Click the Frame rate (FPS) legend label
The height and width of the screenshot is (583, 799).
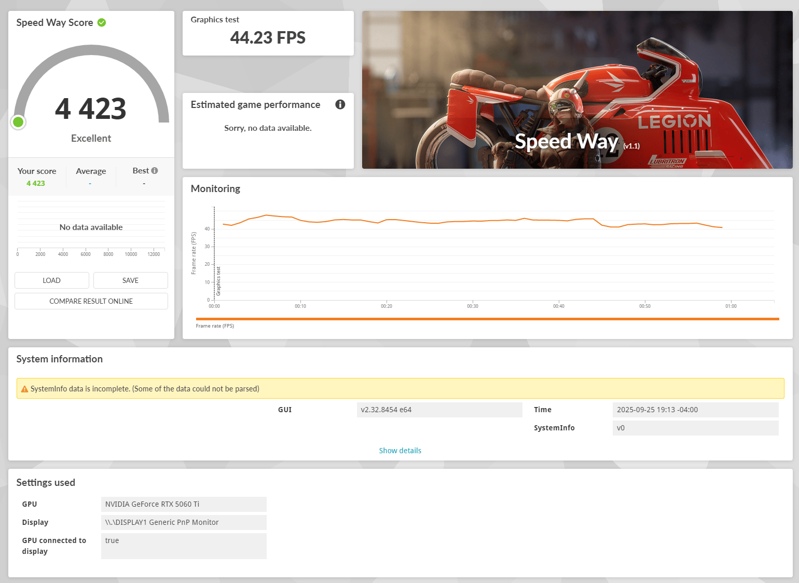coord(215,326)
